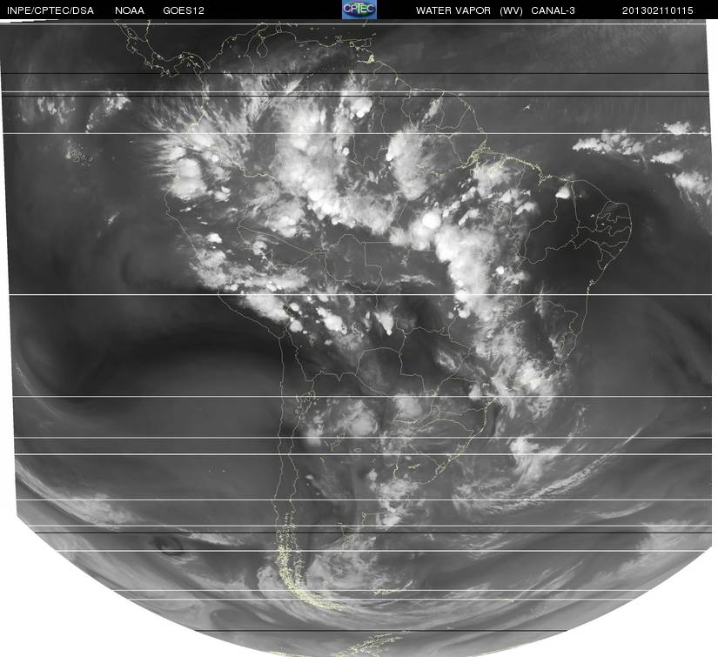Viewport: 718px width, 657px height.
Task: Select the (WV) abbreviation in header
Action: [x=511, y=10]
